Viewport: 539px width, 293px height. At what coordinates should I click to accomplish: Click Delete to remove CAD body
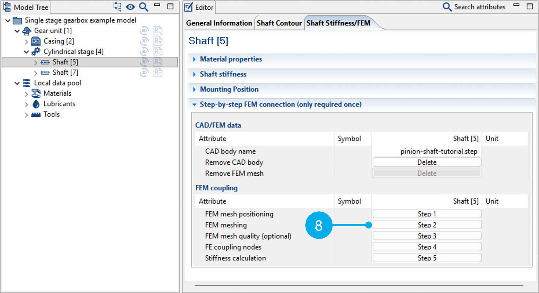(427, 162)
